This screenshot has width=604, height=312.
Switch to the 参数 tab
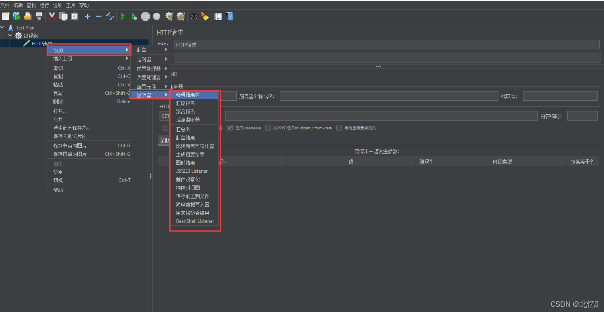pos(164,140)
